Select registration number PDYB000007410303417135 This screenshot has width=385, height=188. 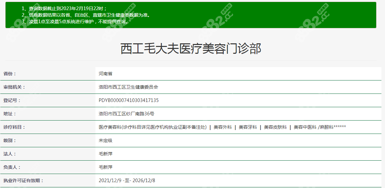(128, 100)
